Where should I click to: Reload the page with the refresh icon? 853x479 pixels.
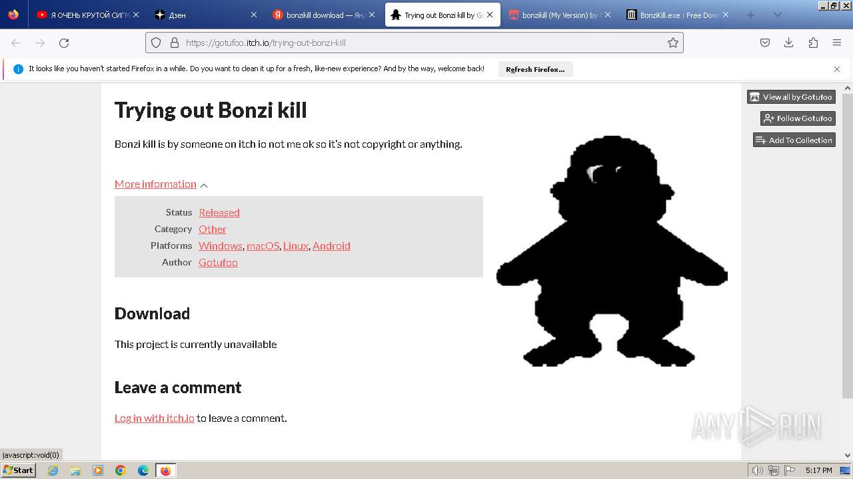coord(64,43)
